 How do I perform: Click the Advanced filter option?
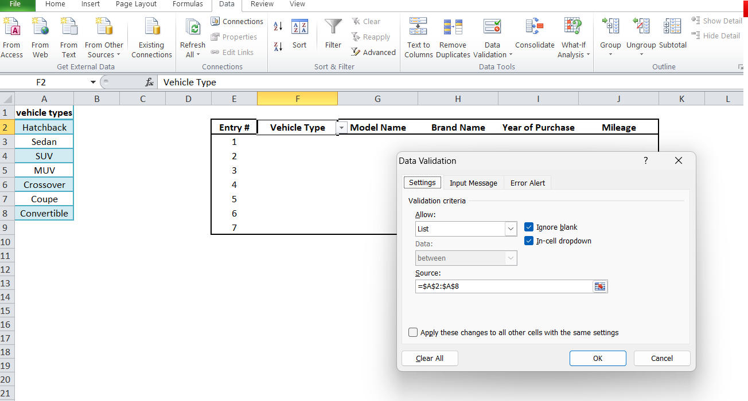373,52
